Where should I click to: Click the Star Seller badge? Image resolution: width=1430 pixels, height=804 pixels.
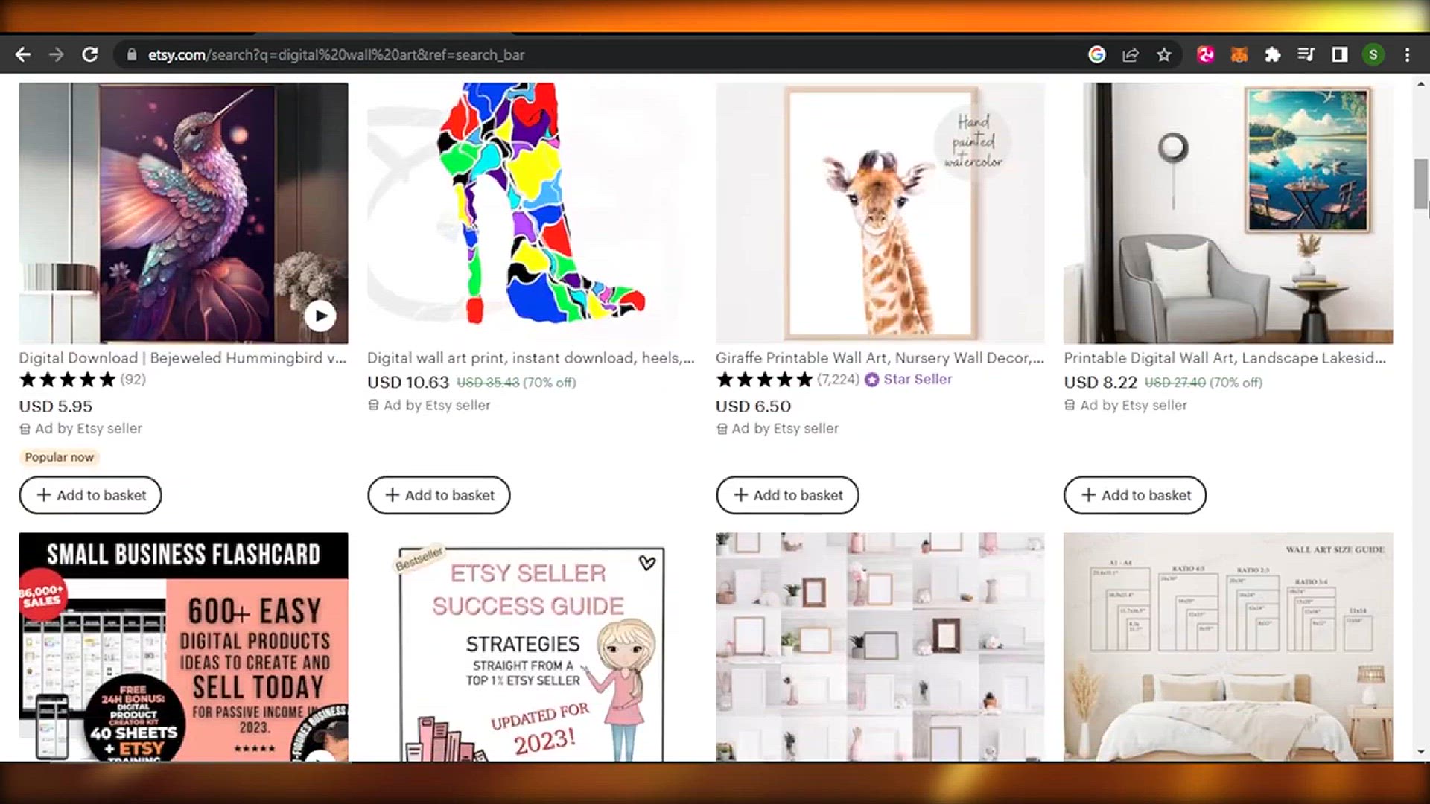909,379
